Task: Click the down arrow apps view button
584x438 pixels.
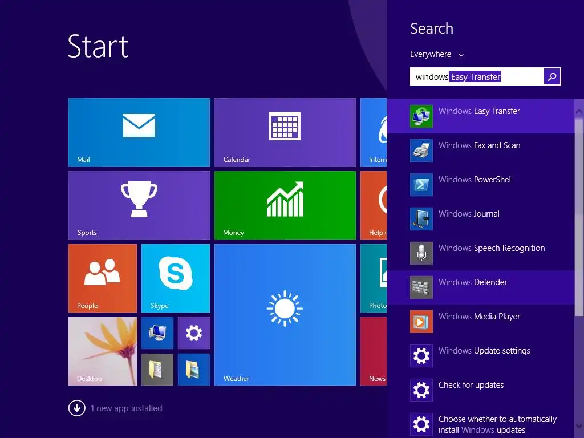Action: tap(77, 408)
